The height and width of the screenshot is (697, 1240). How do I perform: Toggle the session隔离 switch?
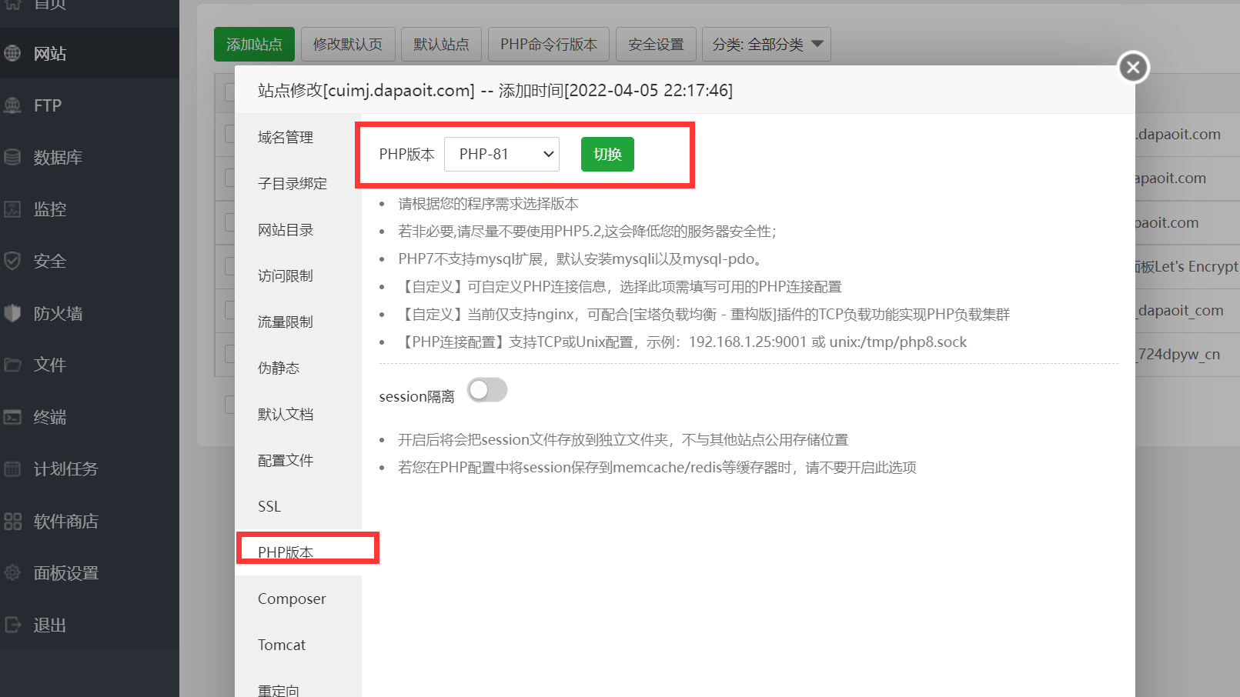point(487,390)
